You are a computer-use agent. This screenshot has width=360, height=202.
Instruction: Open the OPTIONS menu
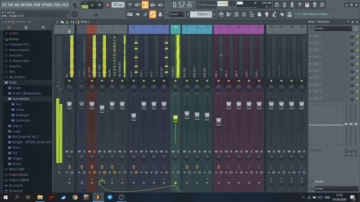pyautogui.click(x=47, y=4)
